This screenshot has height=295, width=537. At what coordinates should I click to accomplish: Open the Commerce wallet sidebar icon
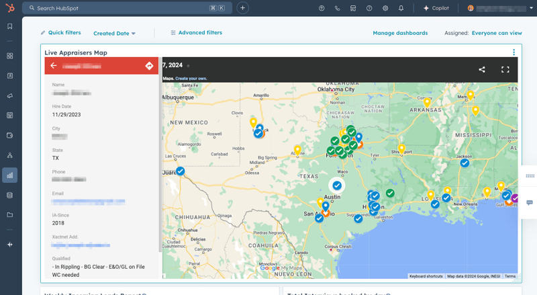click(x=10, y=136)
